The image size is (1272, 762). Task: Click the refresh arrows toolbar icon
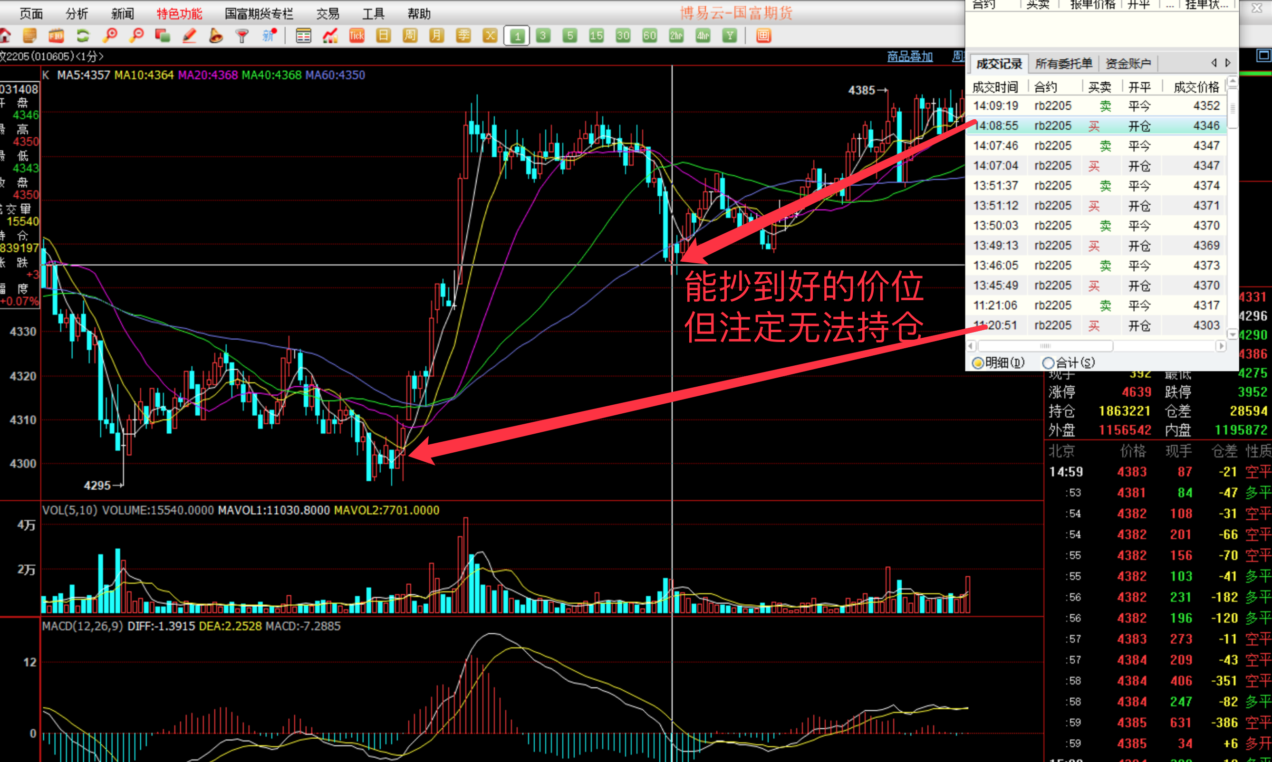(x=83, y=36)
